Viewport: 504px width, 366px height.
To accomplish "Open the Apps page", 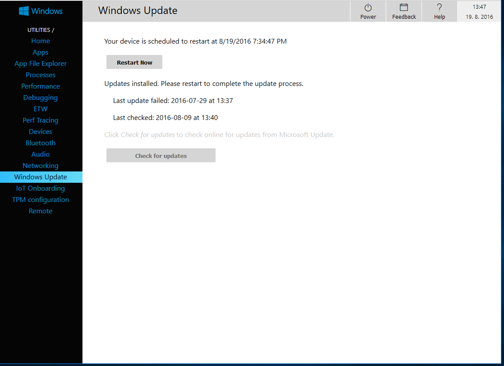I will coord(41,52).
